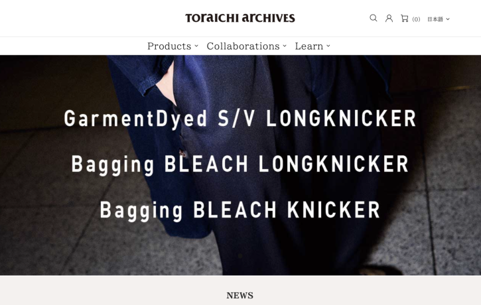This screenshot has width=481, height=305.
Task: Open the user account icon
Action: point(389,19)
